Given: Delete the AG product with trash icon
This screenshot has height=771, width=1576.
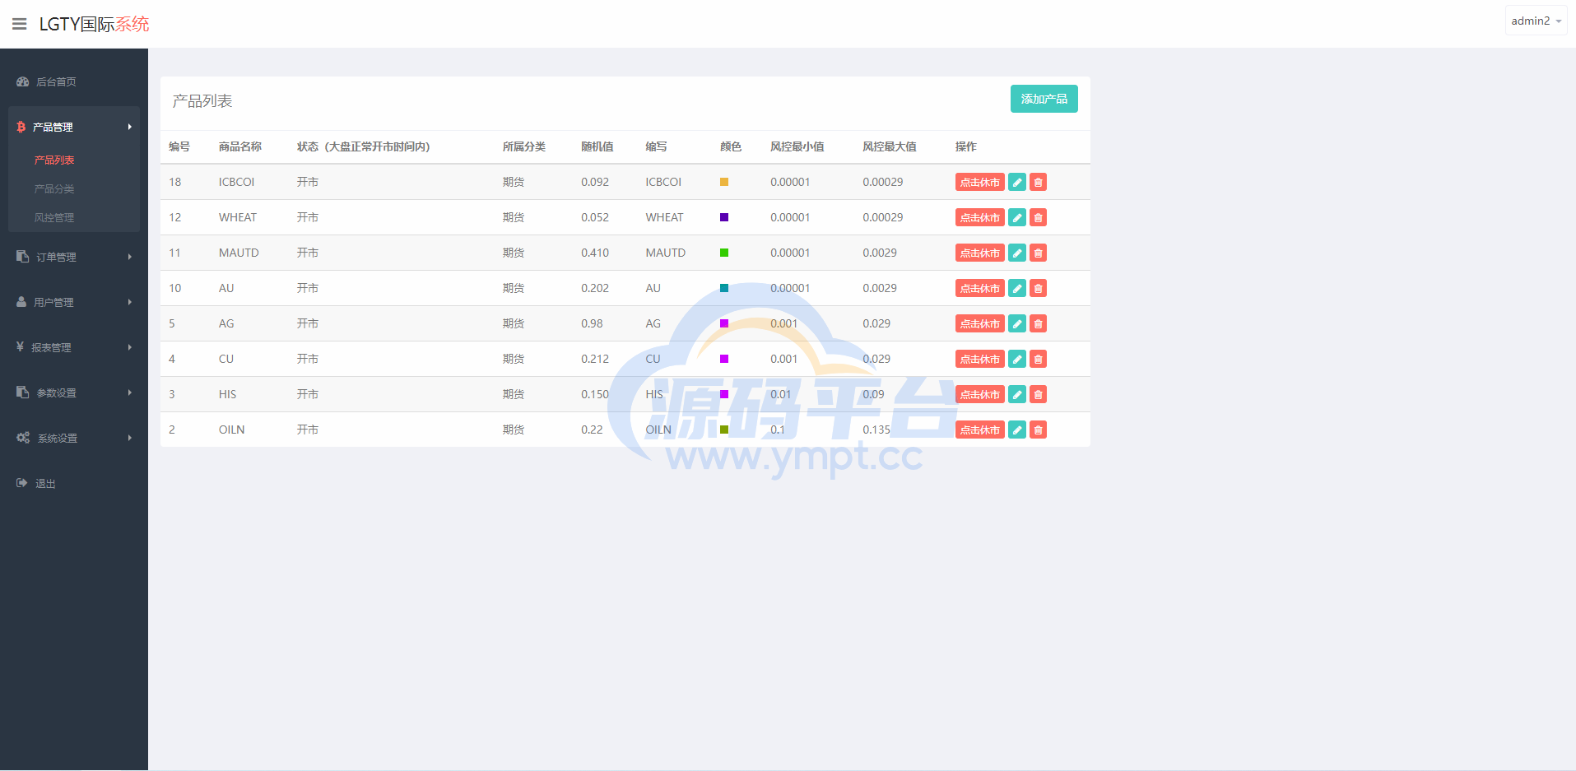Looking at the screenshot, I should 1038,323.
